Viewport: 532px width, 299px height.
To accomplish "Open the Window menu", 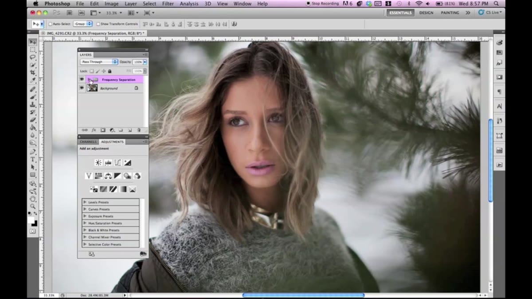I will pos(243,4).
